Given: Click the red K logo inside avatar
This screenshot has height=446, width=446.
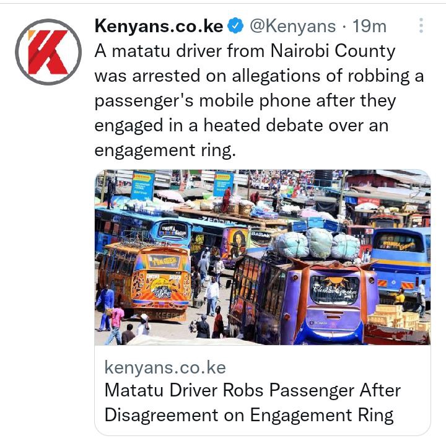Looking at the screenshot, I should pyautogui.click(x=48, y=52).
